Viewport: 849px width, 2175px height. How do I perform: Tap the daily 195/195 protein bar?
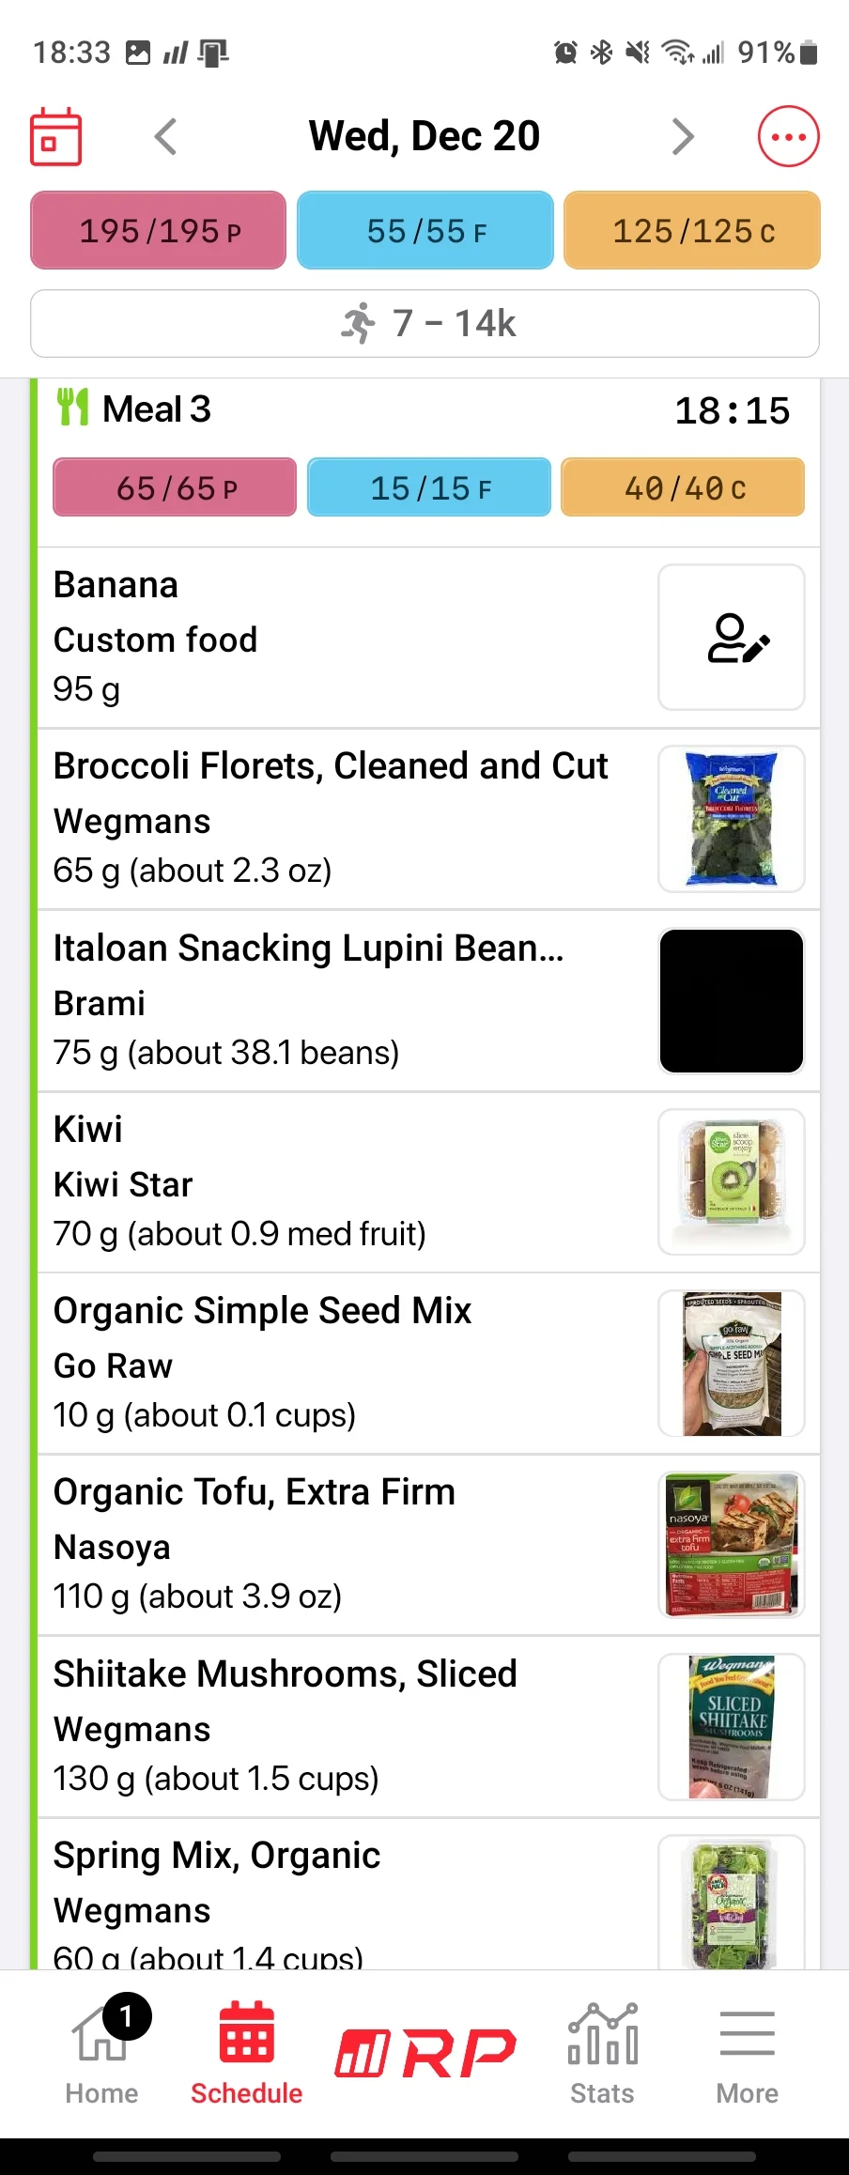pos(158,230)
